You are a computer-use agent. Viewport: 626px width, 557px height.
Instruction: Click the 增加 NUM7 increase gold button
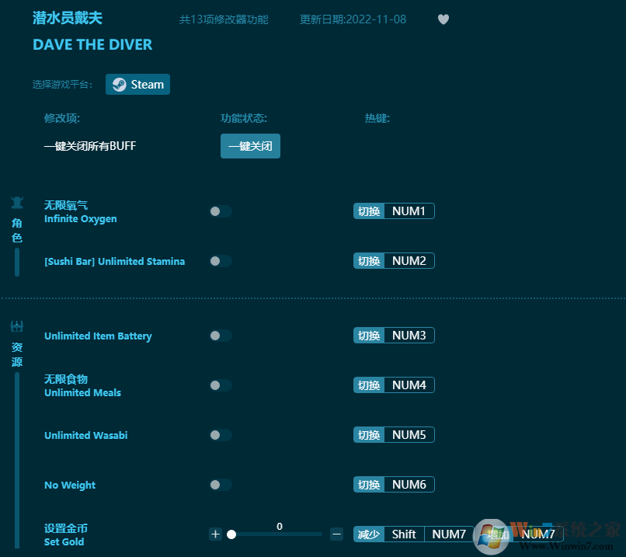519,534
